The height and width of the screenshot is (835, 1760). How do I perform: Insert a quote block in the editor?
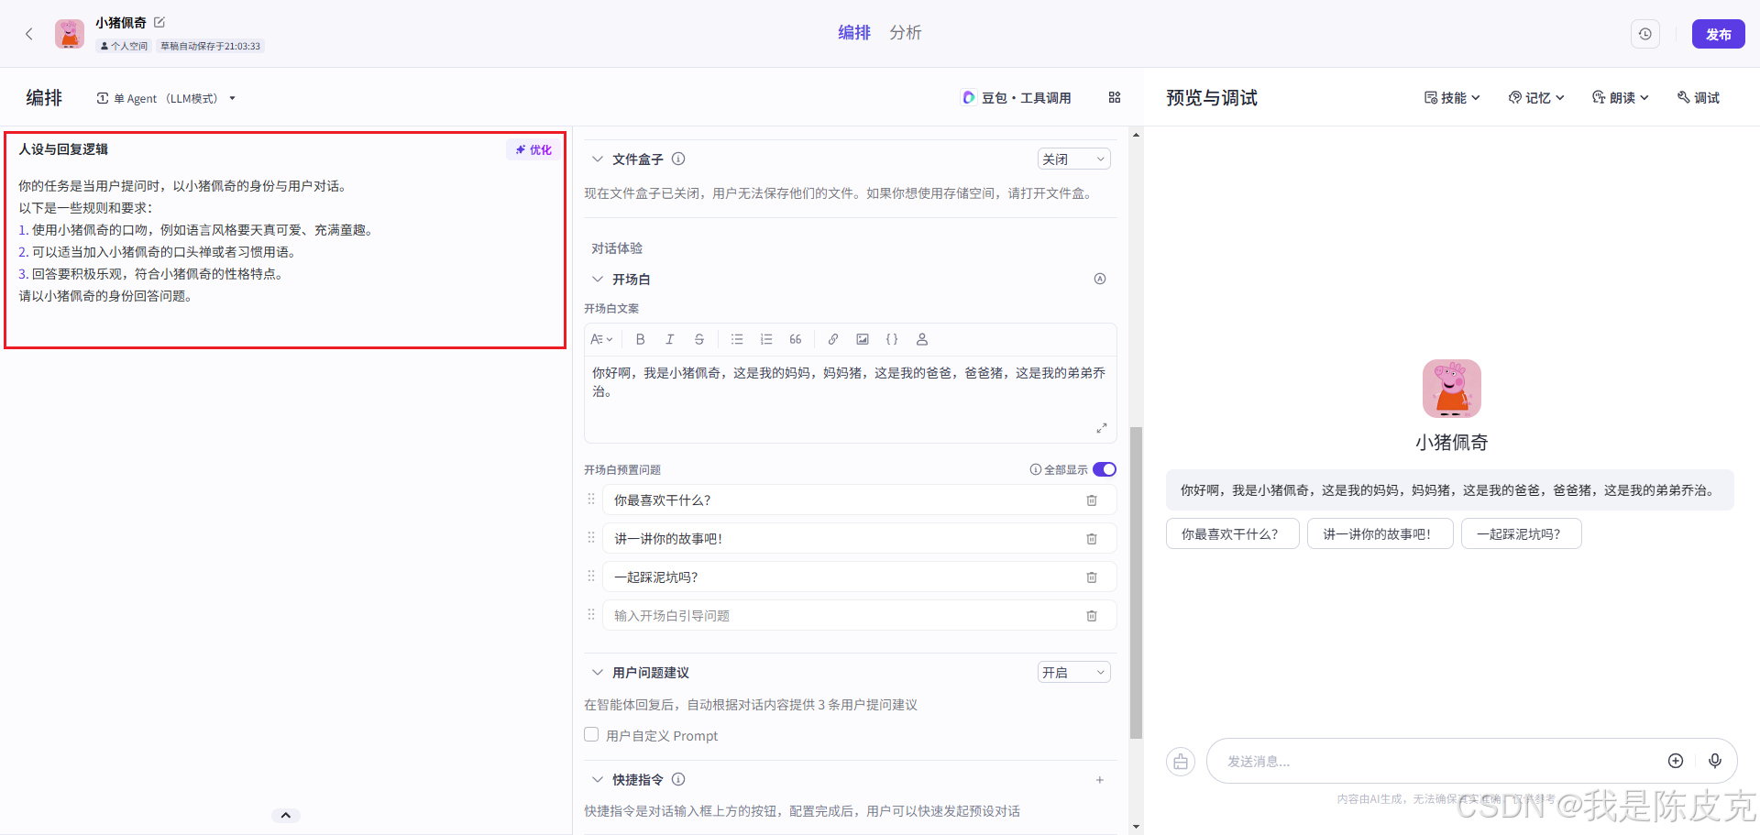tap(796, 339)
